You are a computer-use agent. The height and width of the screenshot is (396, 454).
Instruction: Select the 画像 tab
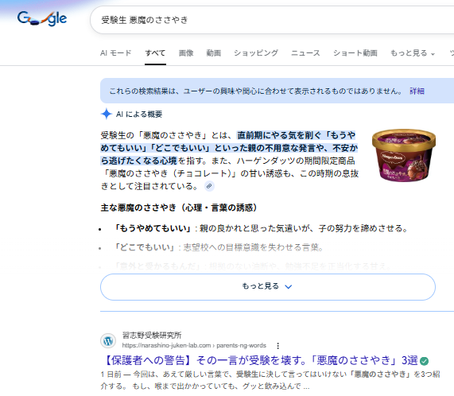click(x=186, y=53)
